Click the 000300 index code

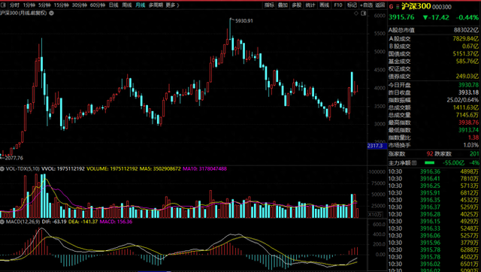coord(442,7)
